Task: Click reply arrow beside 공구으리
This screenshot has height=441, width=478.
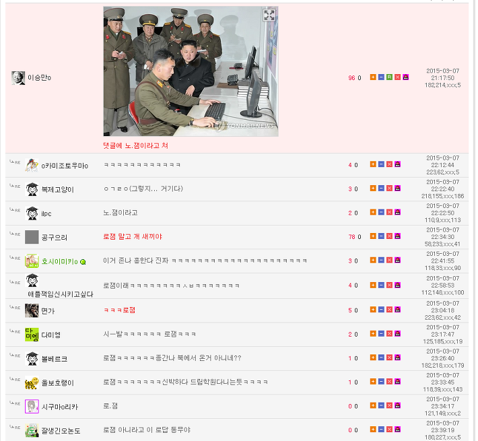Action: click(x=15, y=234)
